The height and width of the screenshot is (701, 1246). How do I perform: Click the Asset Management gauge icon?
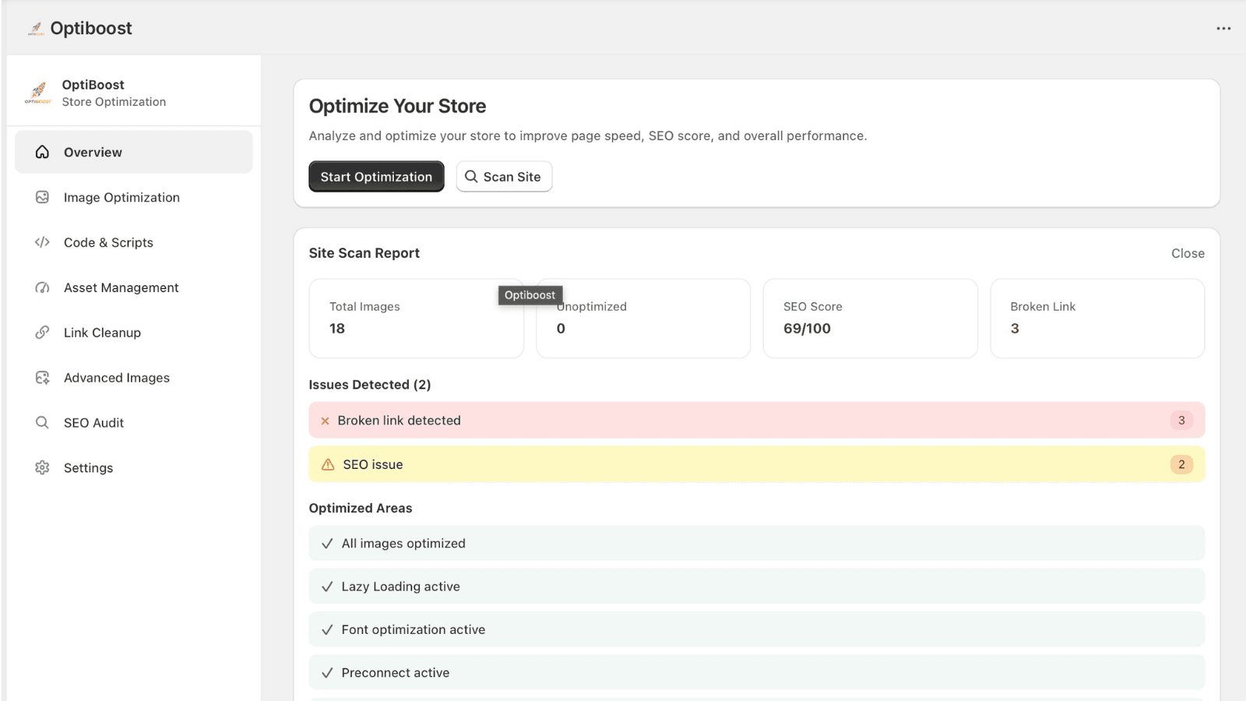pyautogui.click(x=42, y=287)
